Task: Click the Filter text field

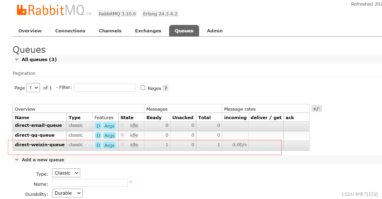Action: point(105,88)
